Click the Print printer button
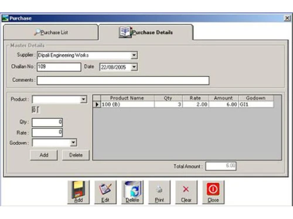Image resolution: width=293 pixels, height=219 pixels. click(159, 192)
